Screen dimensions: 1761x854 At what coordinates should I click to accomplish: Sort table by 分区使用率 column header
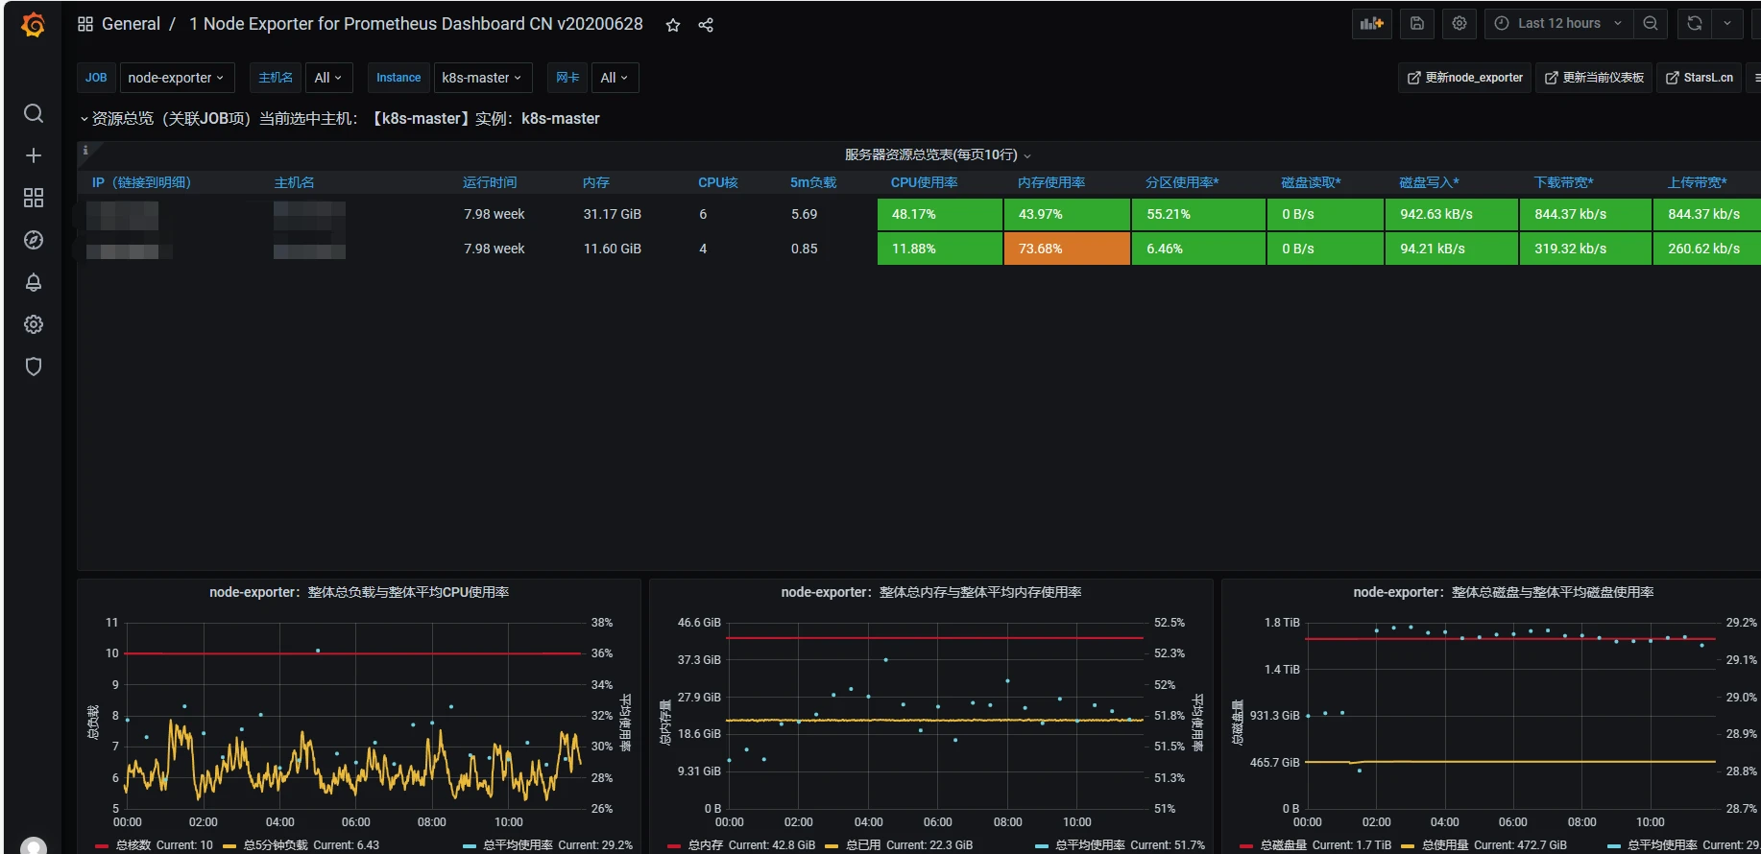[x=1182, y=182]
